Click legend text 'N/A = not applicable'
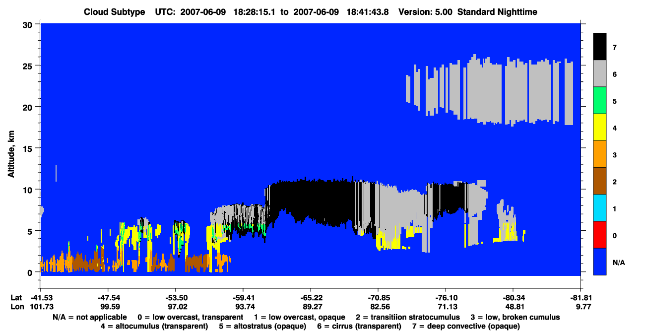645x331 pixels. click(89, 317)
